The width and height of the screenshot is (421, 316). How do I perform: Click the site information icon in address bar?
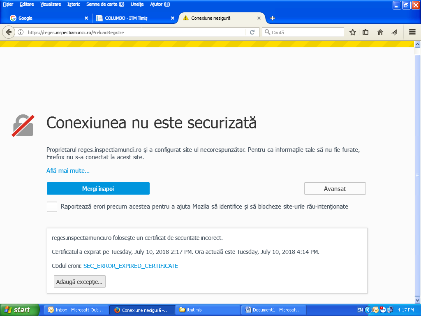click(21, 32)
